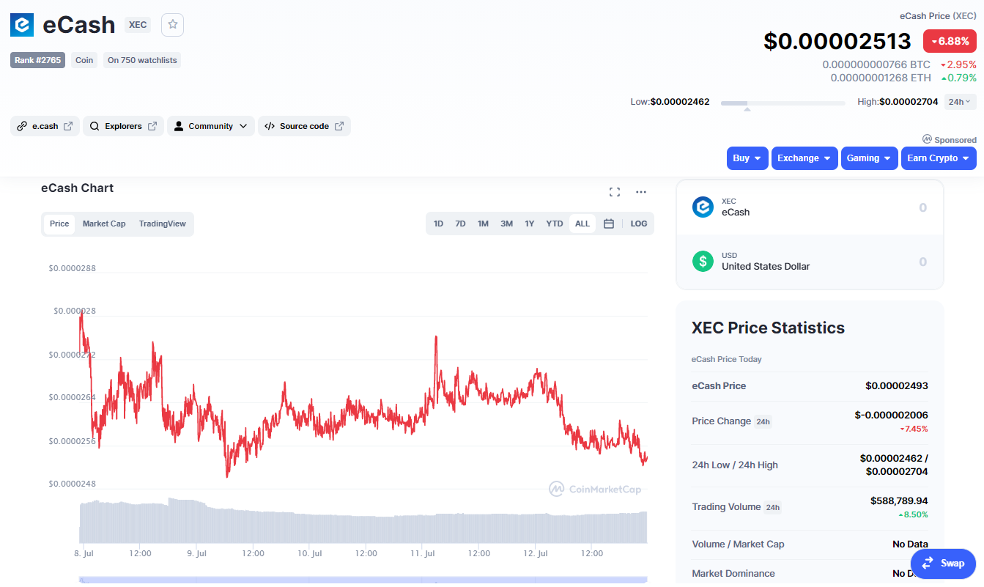Click the XEC Price Statistics heading

768,328
